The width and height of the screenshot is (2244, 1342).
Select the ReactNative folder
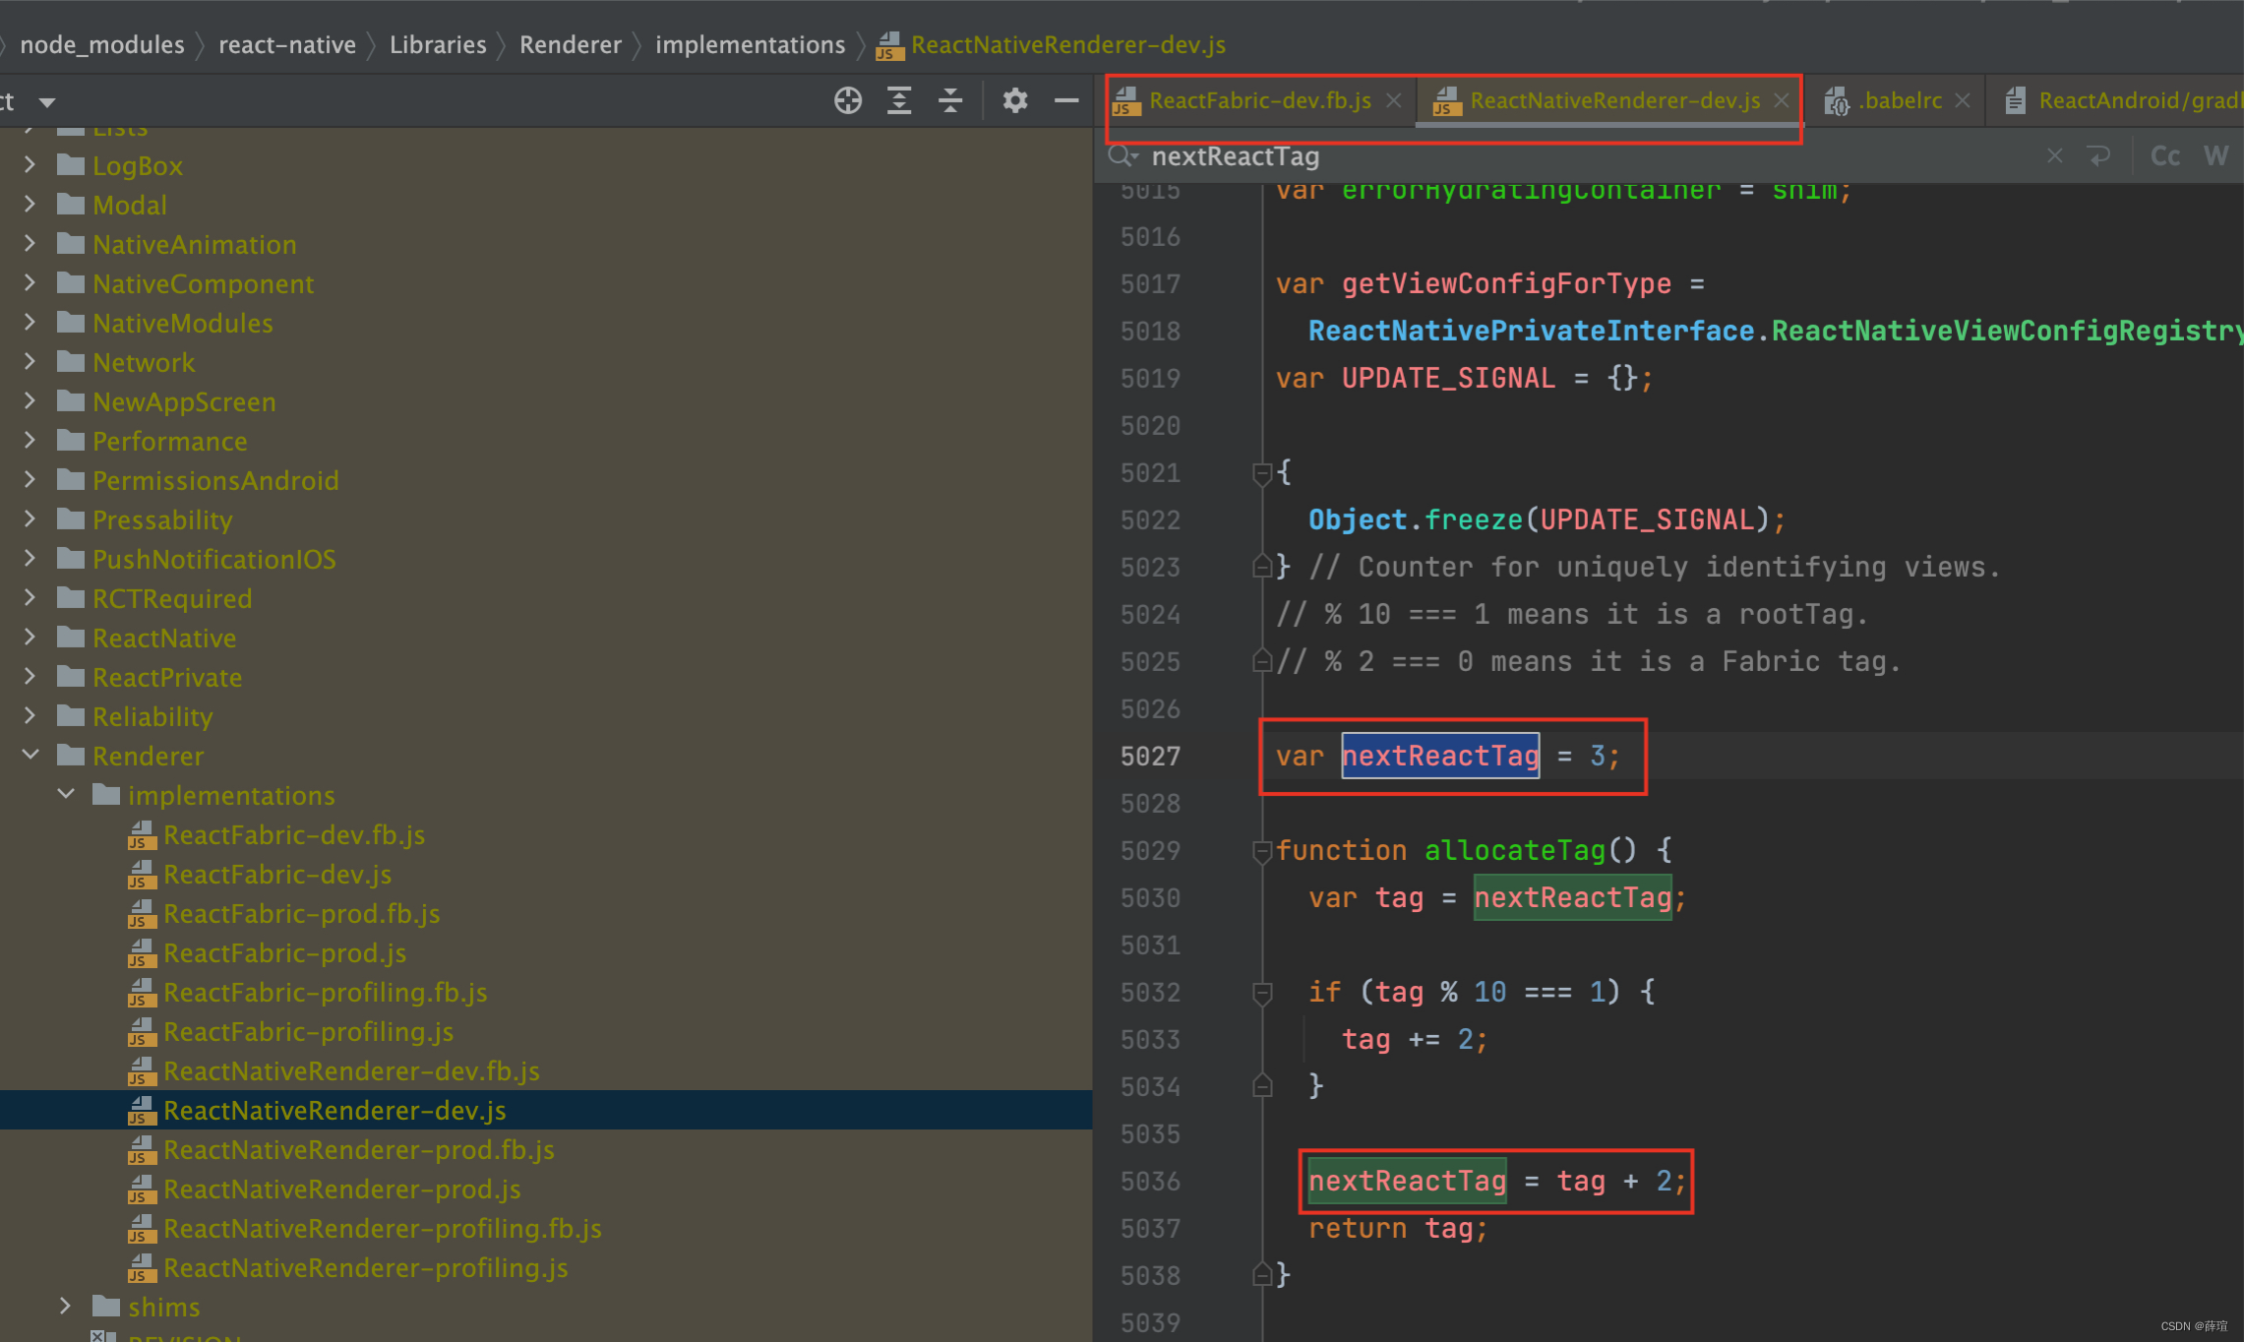pyautogui.click(x=164, y=638)
